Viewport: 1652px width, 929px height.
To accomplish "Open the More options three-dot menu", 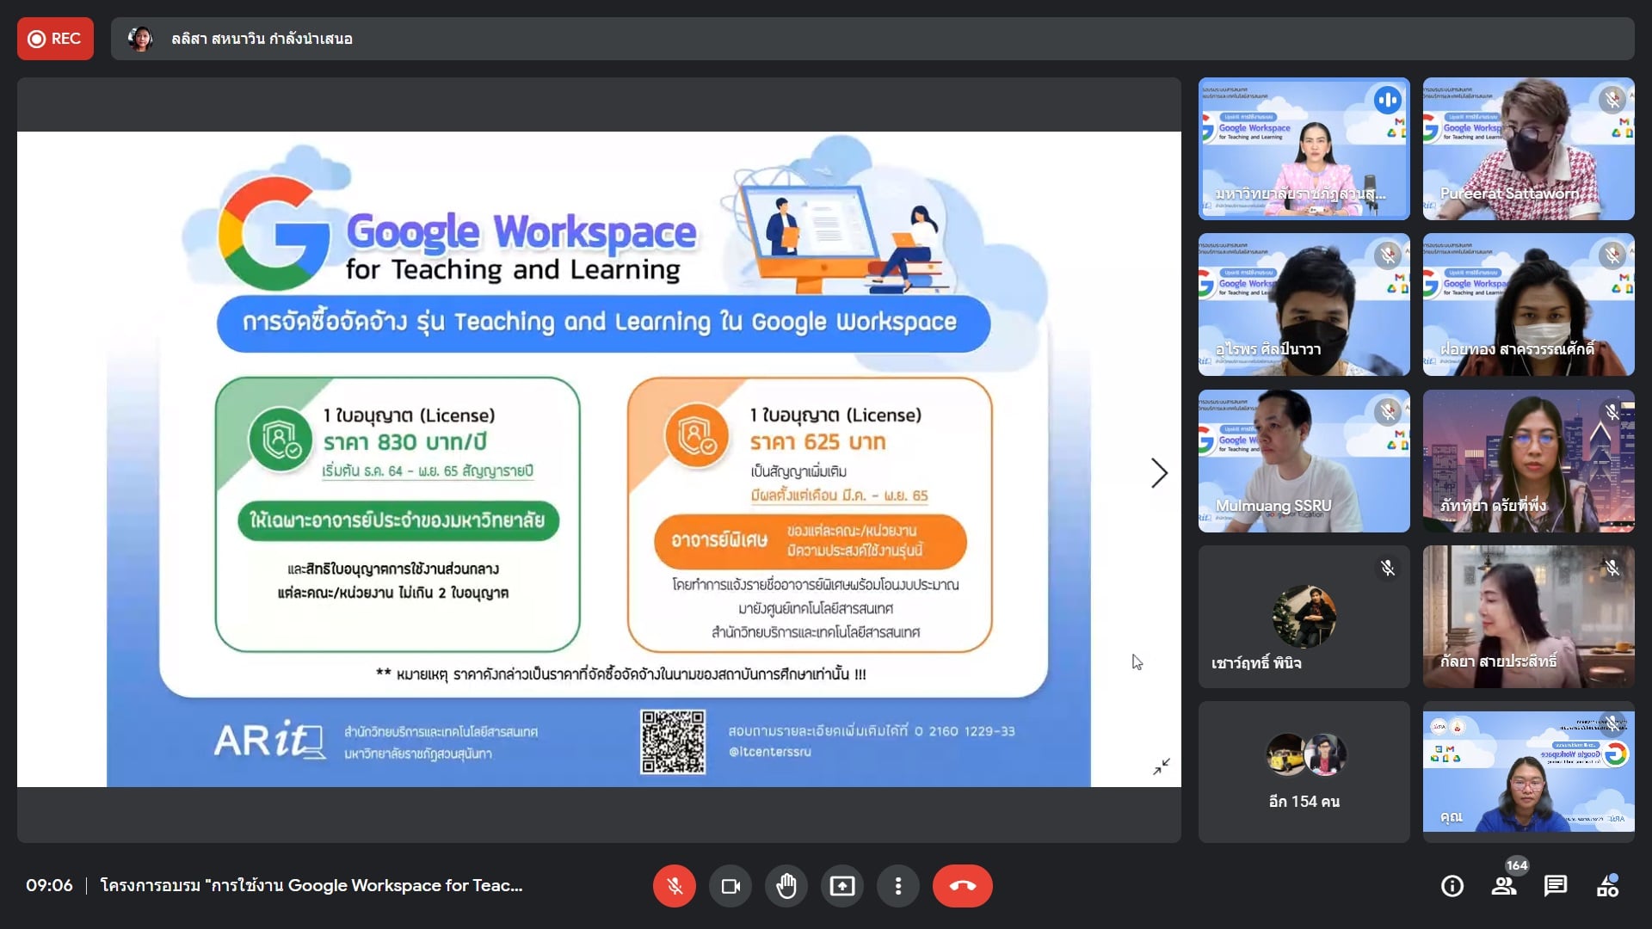I will pos(898,886).
